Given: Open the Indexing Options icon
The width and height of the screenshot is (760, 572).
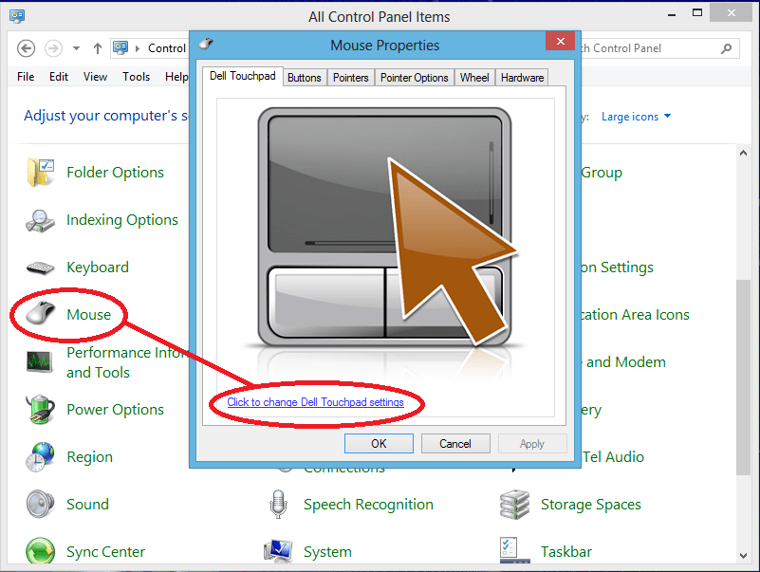Looking at the screenshot, I should coord(41,220).
